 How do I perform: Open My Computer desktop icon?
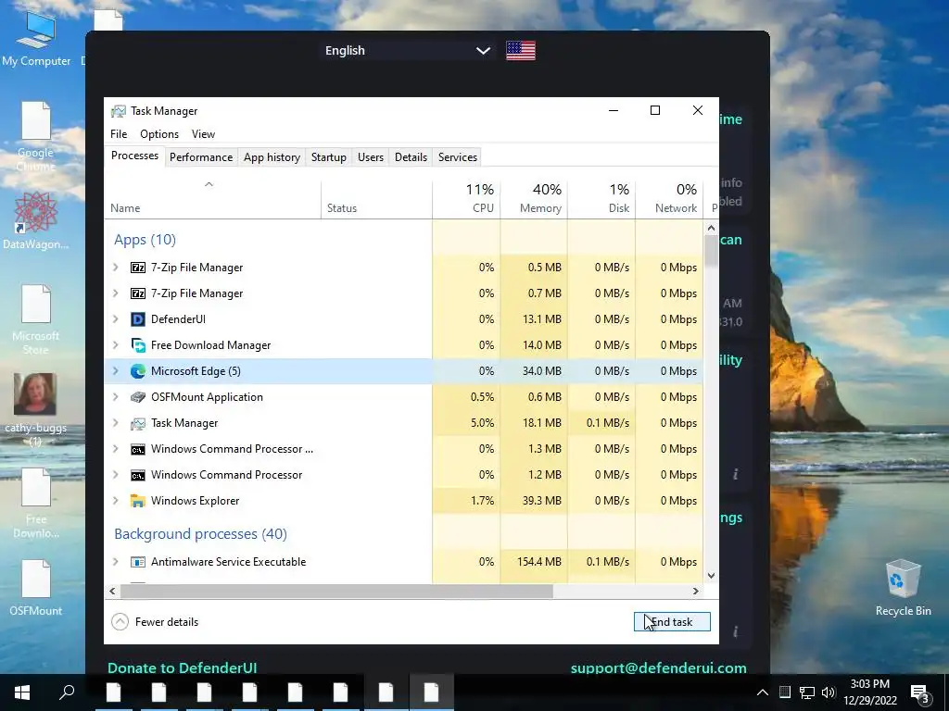click(x=36, y=37)
